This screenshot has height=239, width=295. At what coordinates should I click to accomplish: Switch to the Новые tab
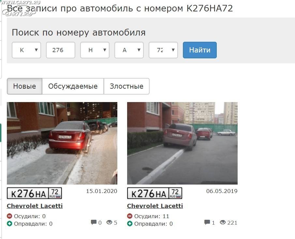point(25,86)
